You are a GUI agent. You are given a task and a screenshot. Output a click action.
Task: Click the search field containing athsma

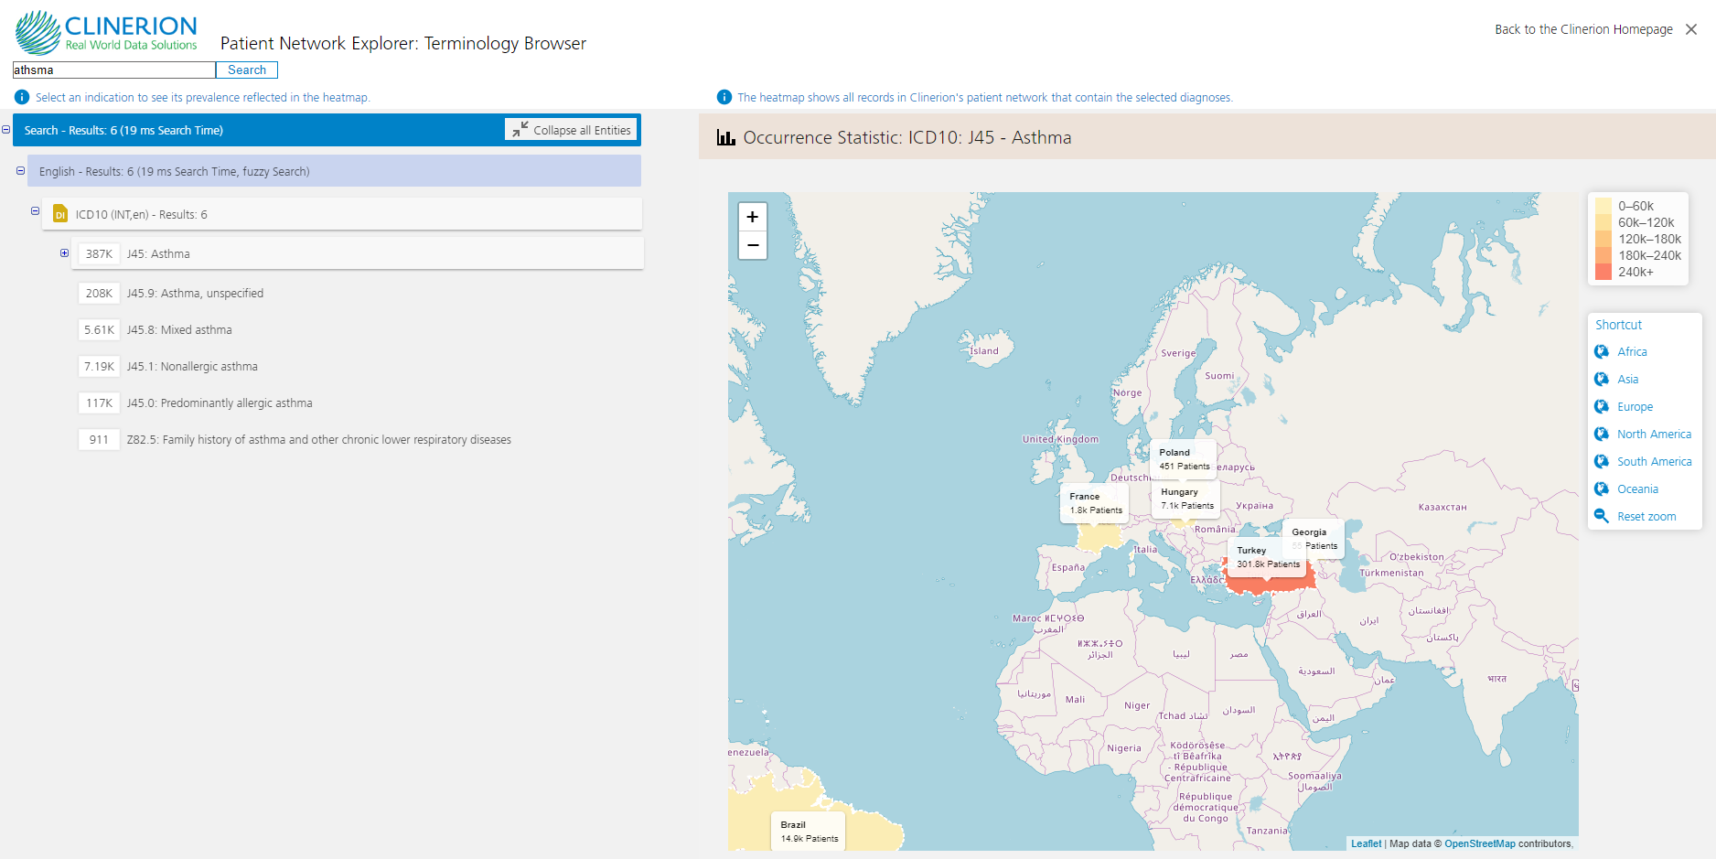(114, 70)
